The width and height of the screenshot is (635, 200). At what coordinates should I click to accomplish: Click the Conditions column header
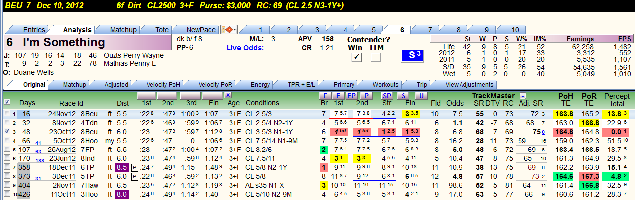[x=262, y=103]
